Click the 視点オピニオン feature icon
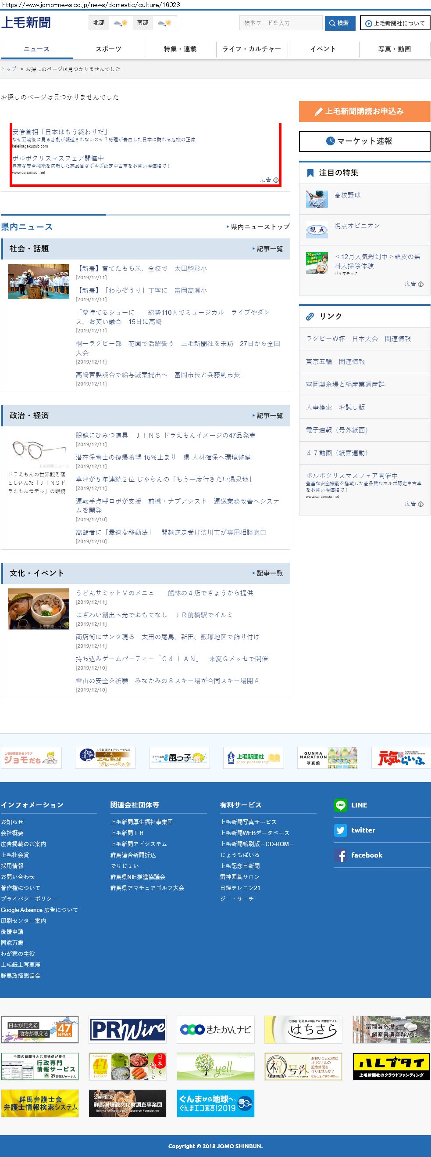This screenshot has height=1157, width=431. coord(317,230)
